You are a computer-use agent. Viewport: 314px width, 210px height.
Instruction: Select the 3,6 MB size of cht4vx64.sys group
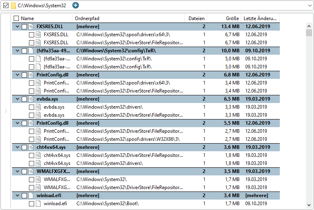click(x=232, y=147)
